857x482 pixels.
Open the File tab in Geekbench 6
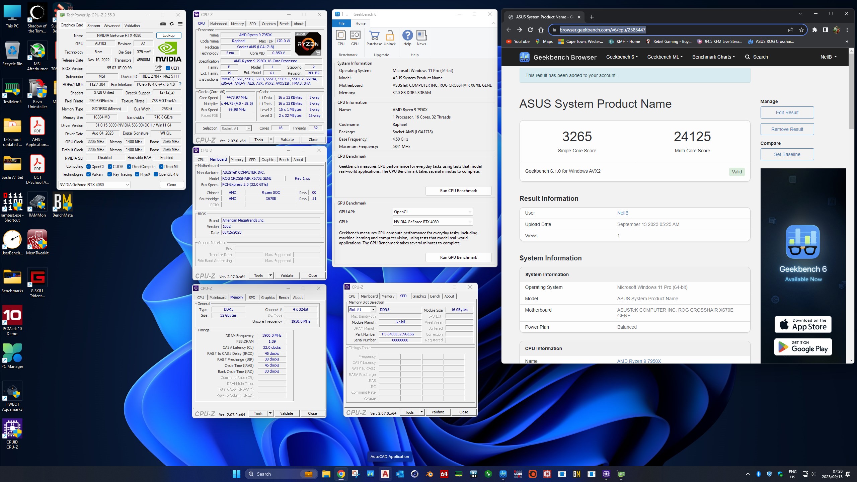point(341,23)
